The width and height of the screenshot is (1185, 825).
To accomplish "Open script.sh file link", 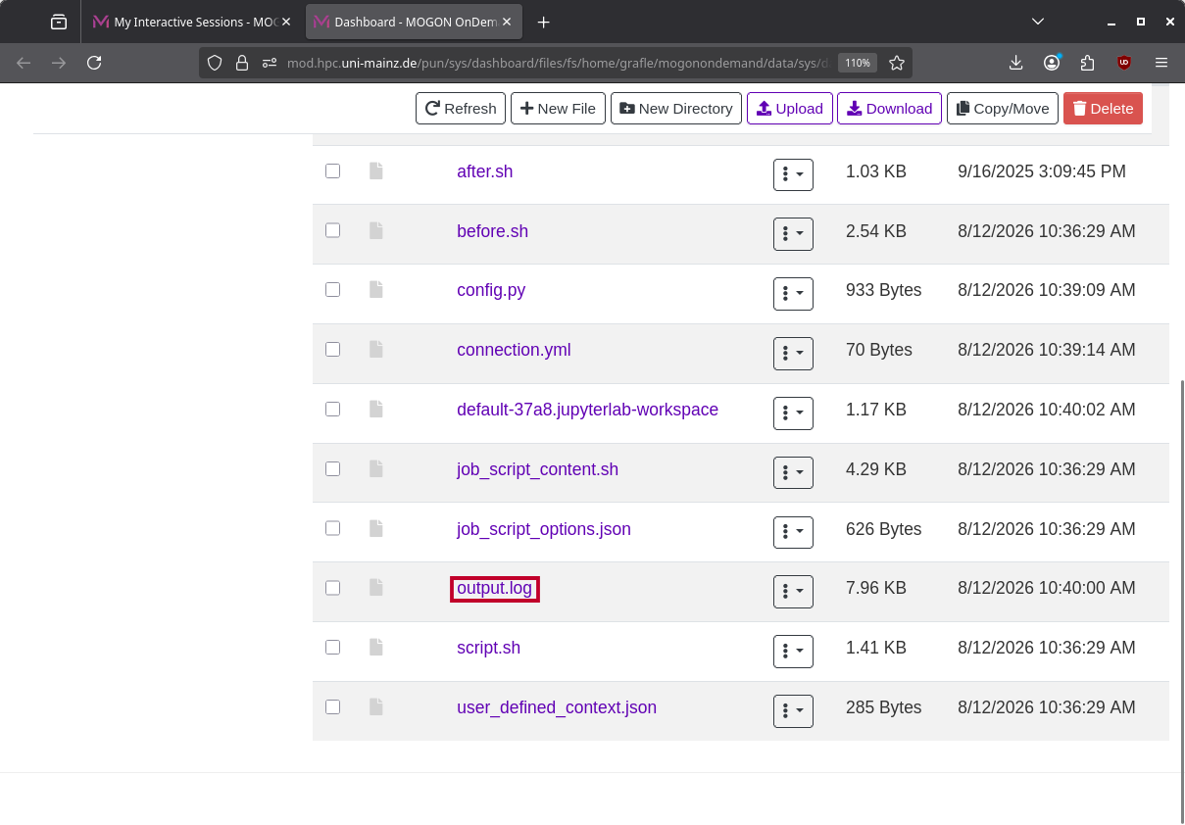I will [488, 648].
